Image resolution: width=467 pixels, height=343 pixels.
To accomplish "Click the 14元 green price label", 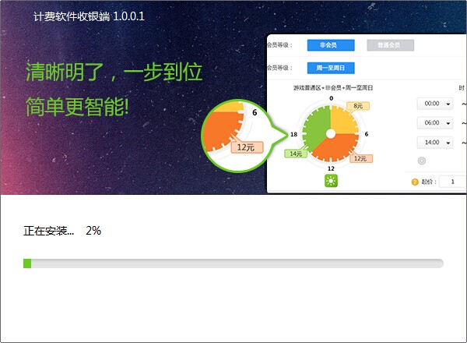I will point(296,154).
